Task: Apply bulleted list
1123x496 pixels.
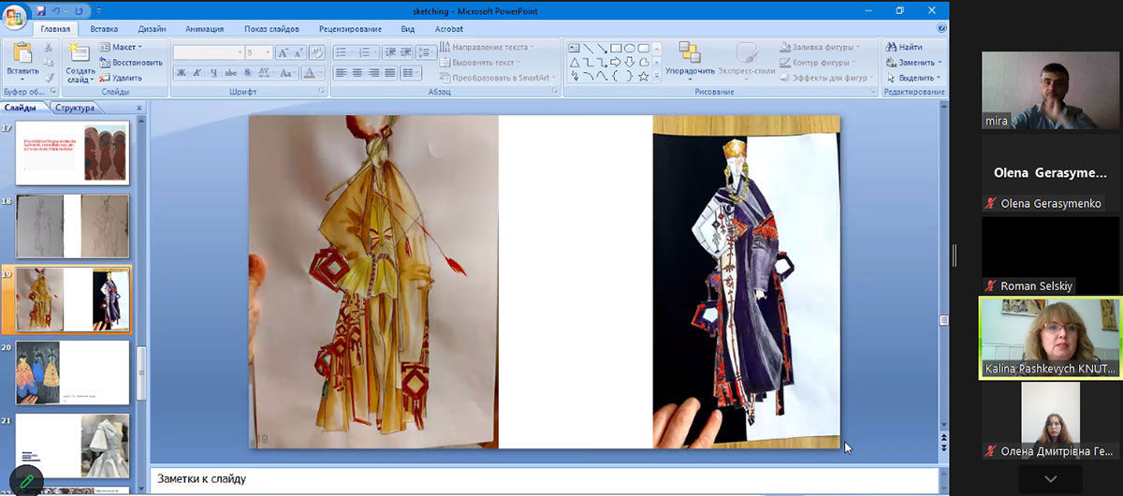Action: 343,51
